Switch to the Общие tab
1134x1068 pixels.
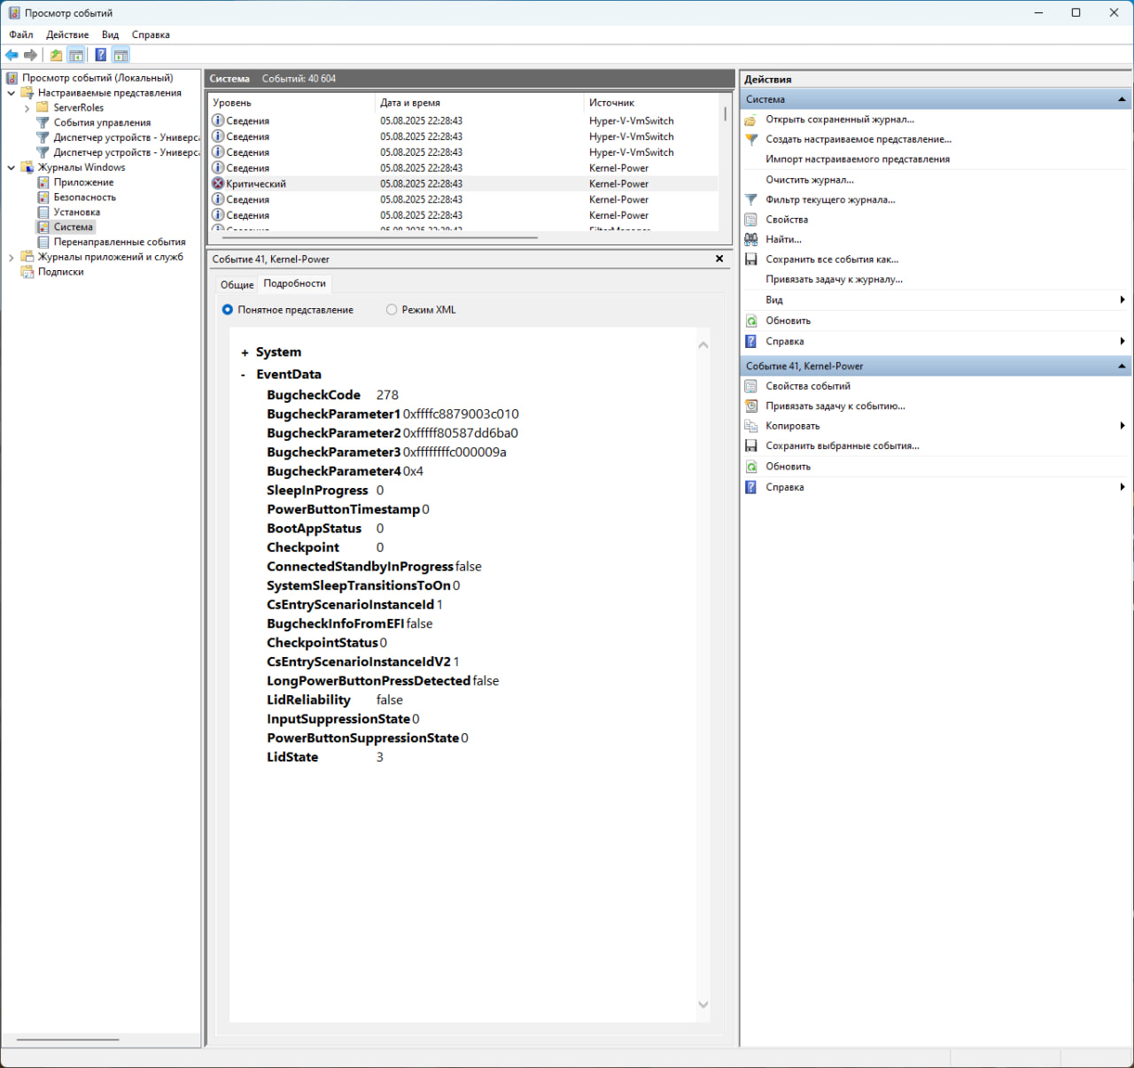pos(237,285)
